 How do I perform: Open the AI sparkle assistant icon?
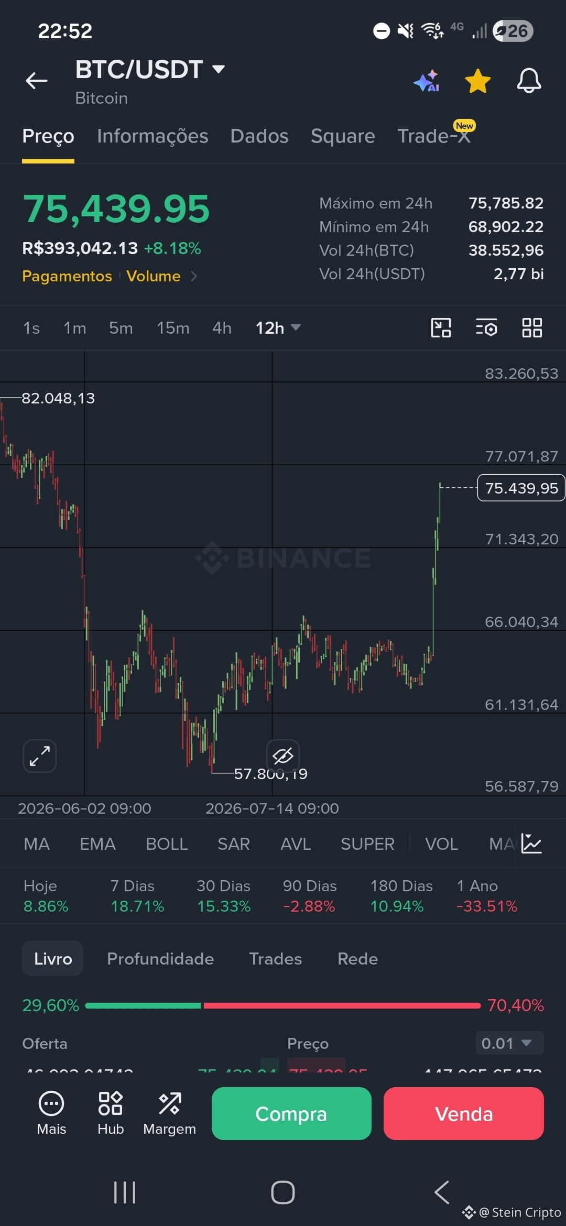(426, 81)
